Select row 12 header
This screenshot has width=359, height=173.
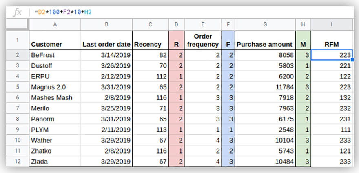18,161
